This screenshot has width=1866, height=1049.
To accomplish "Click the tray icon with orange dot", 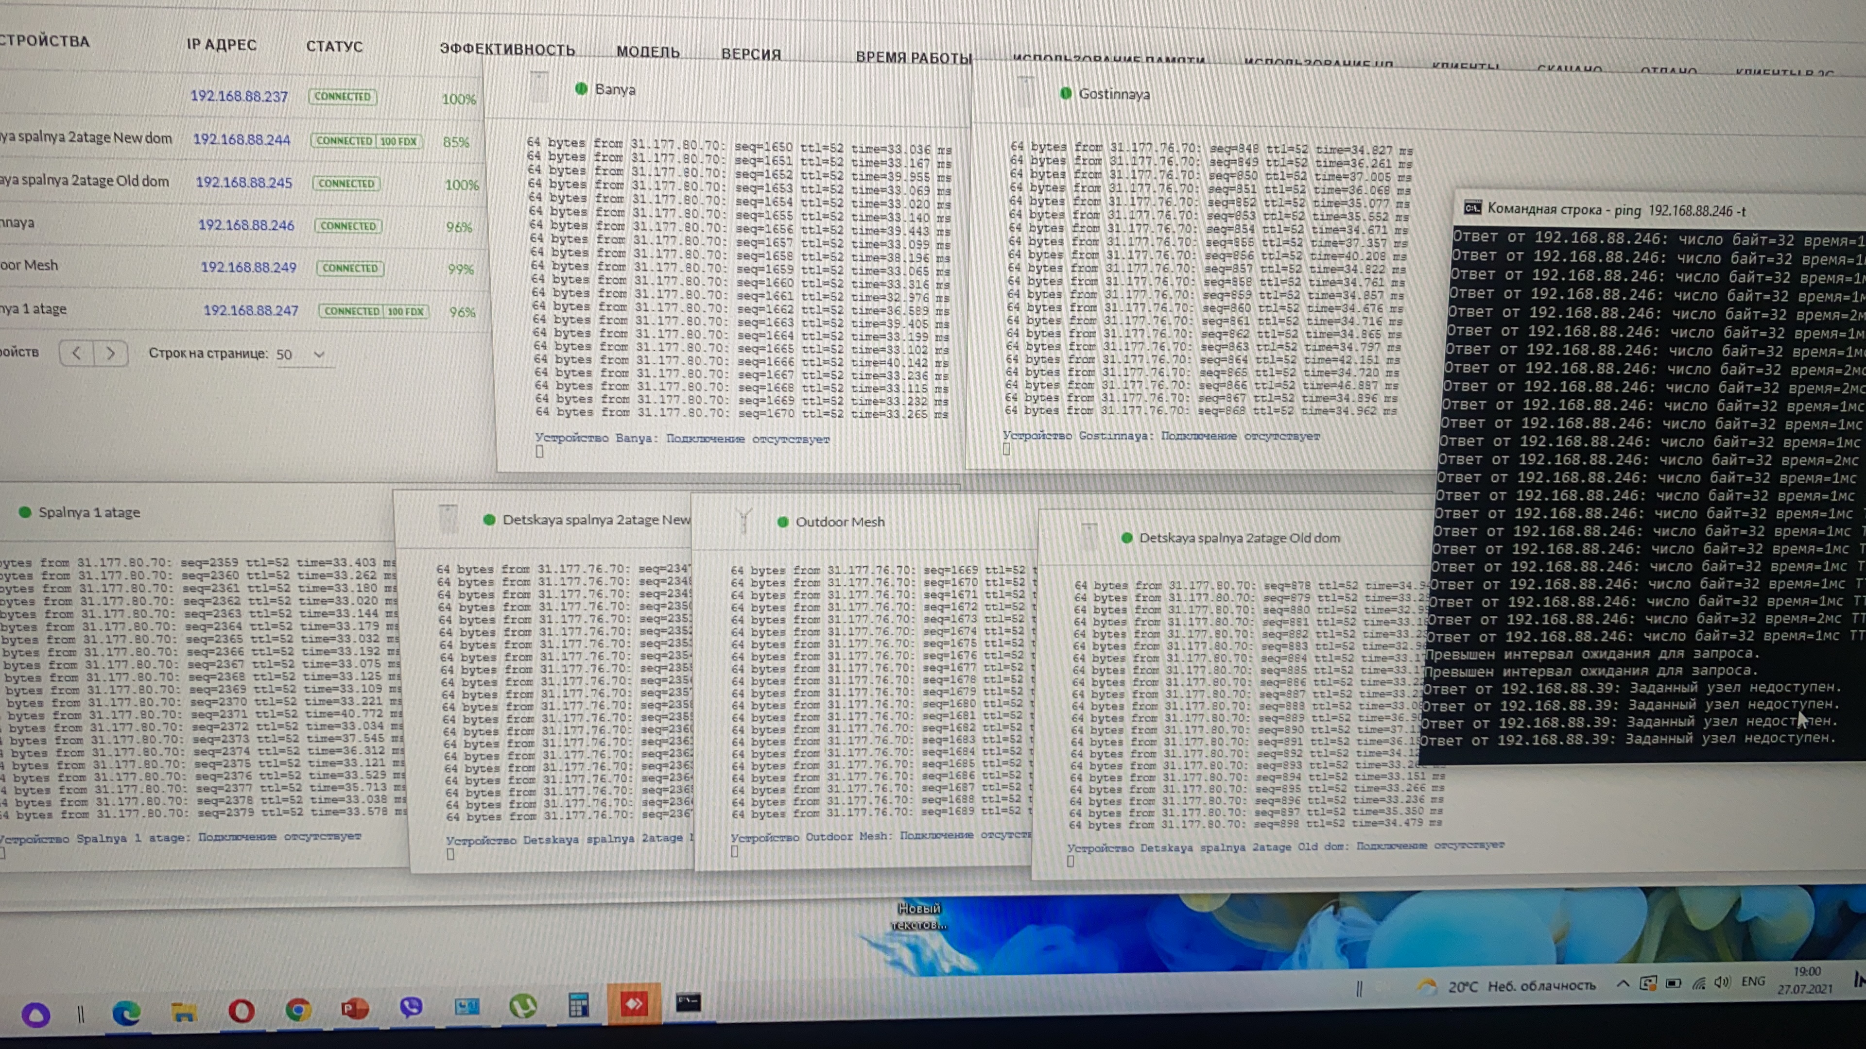I will 1648,983.
